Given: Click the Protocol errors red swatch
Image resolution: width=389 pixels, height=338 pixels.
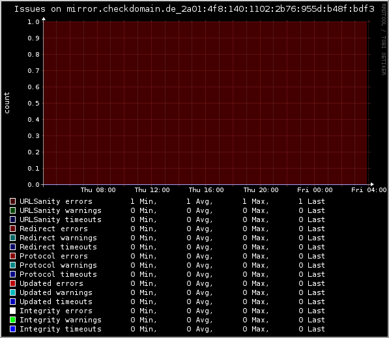Looking at the screenshot, I should (12, 256).
